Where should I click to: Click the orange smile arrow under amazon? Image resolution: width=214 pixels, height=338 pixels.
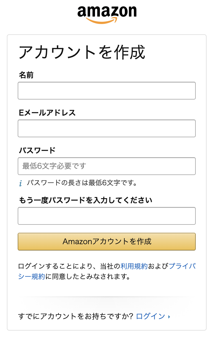pyautogui.click(x=102, y=20)
